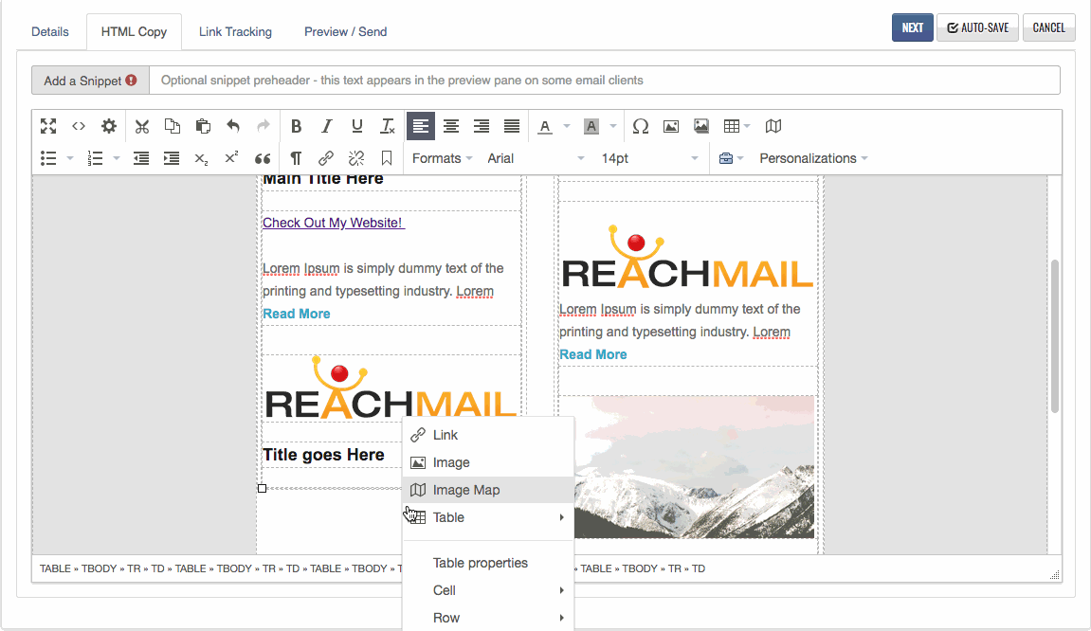Click the Next button
The width and height of the screenshot is (1091, 631).
pyautogui.click(x=912, y=27)
